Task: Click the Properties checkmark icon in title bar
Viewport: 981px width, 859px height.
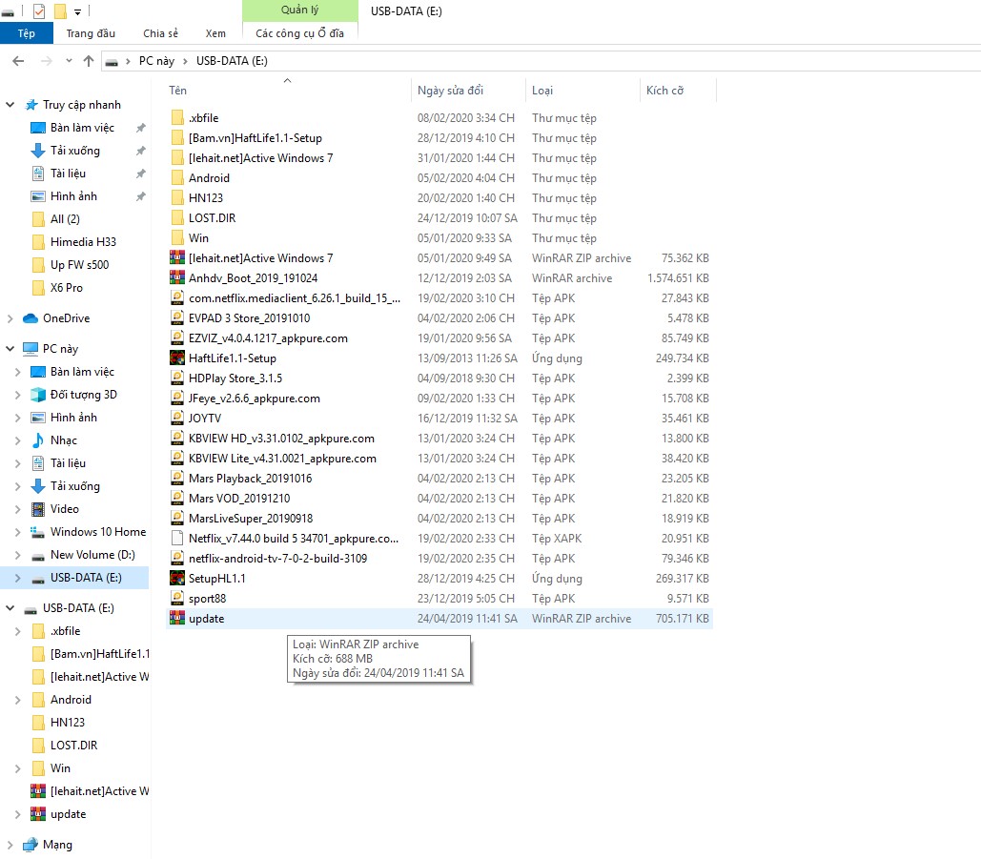Action: (x=38, y=11)
